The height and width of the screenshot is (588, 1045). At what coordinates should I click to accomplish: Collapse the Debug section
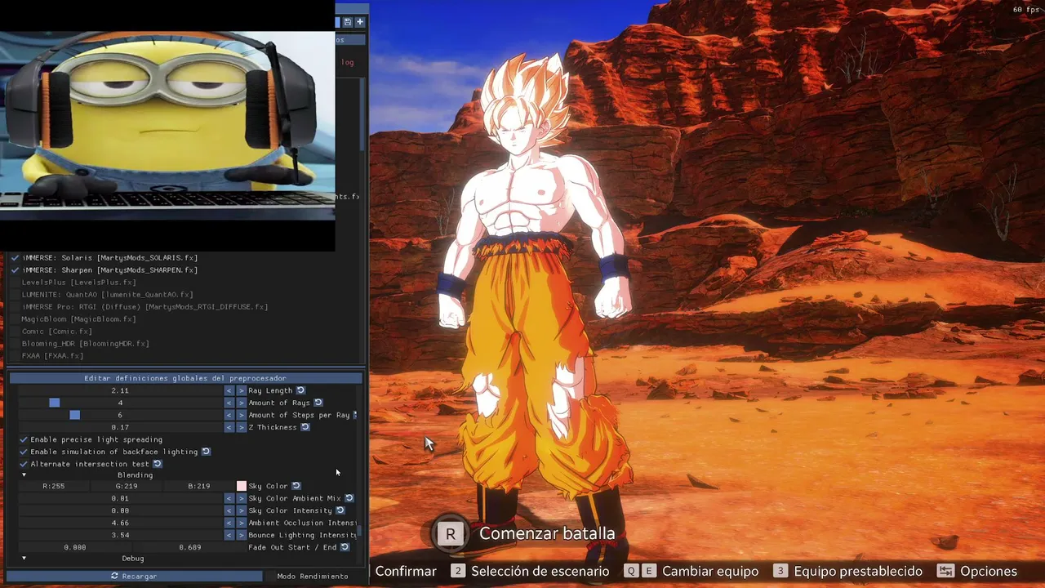point(24,559)
